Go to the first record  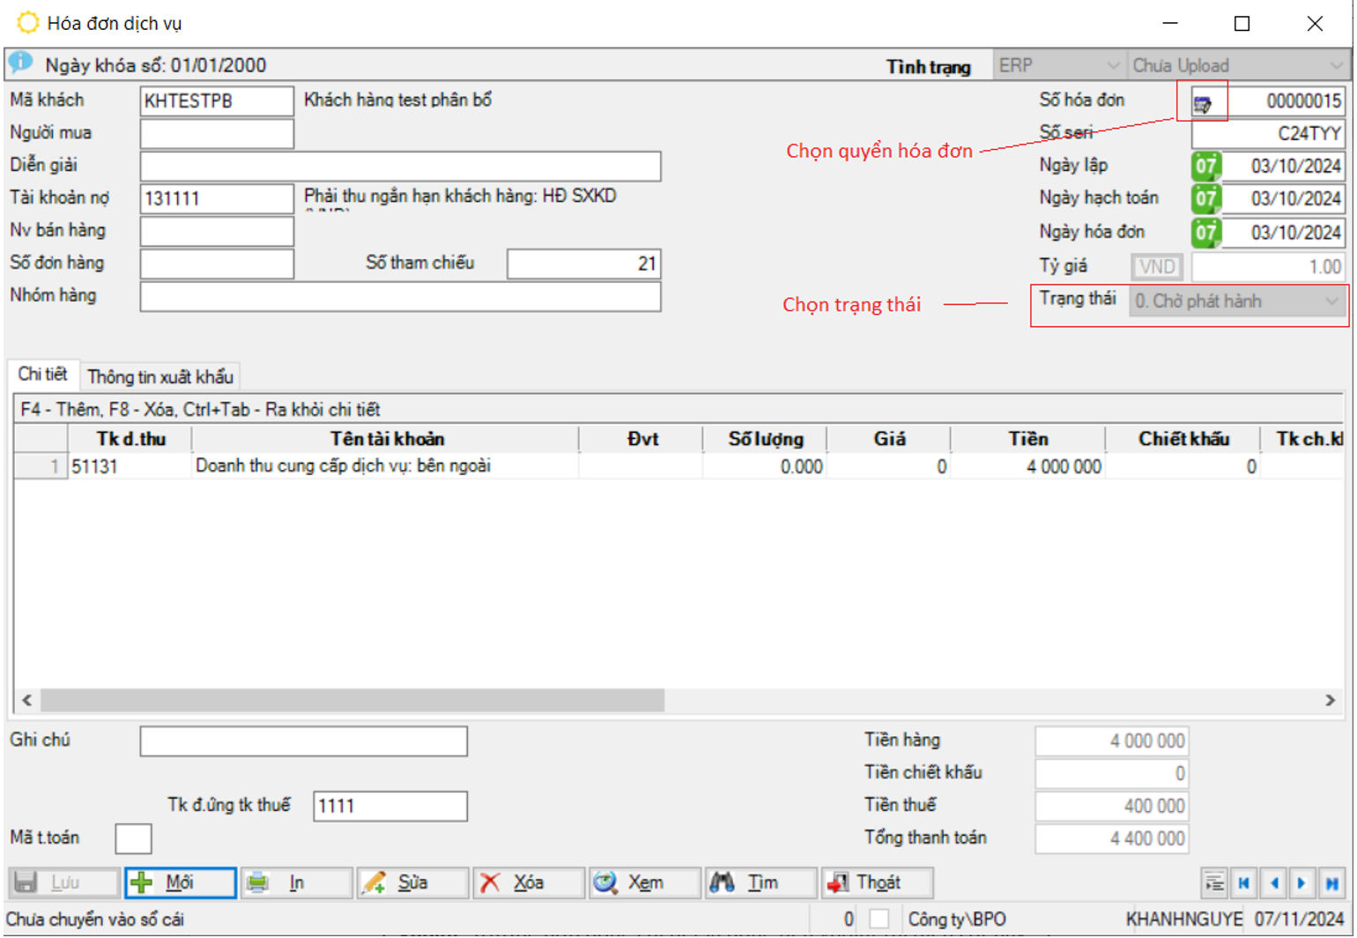click(x=1244, y=882)
